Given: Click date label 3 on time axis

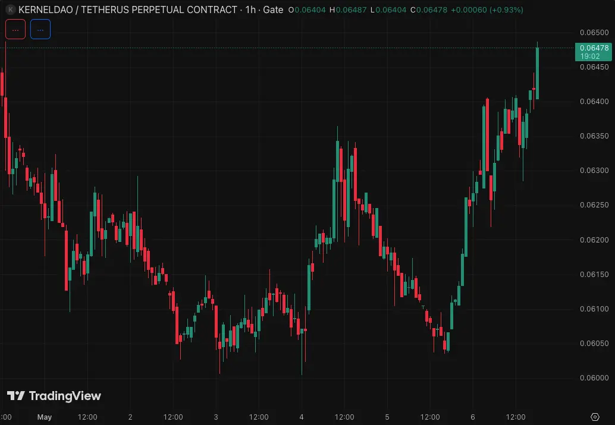Looking at the screenshot, I should (x=216, y=417).
